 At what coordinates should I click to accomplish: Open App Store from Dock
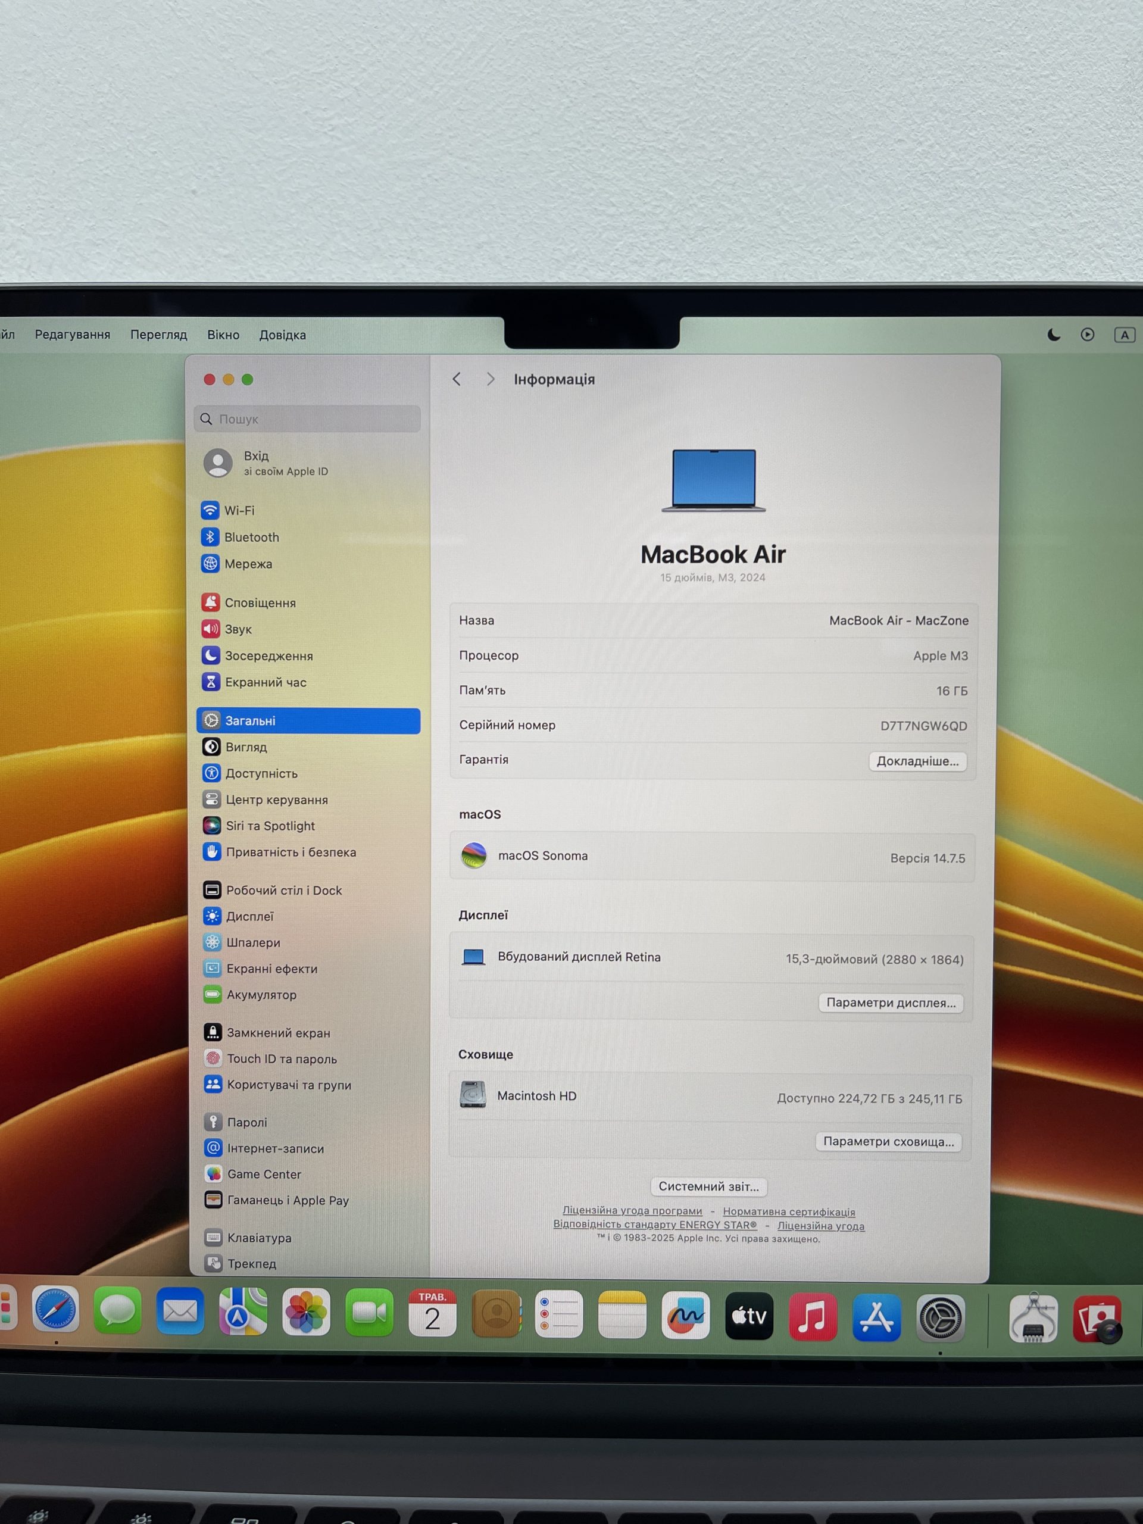876,1317
